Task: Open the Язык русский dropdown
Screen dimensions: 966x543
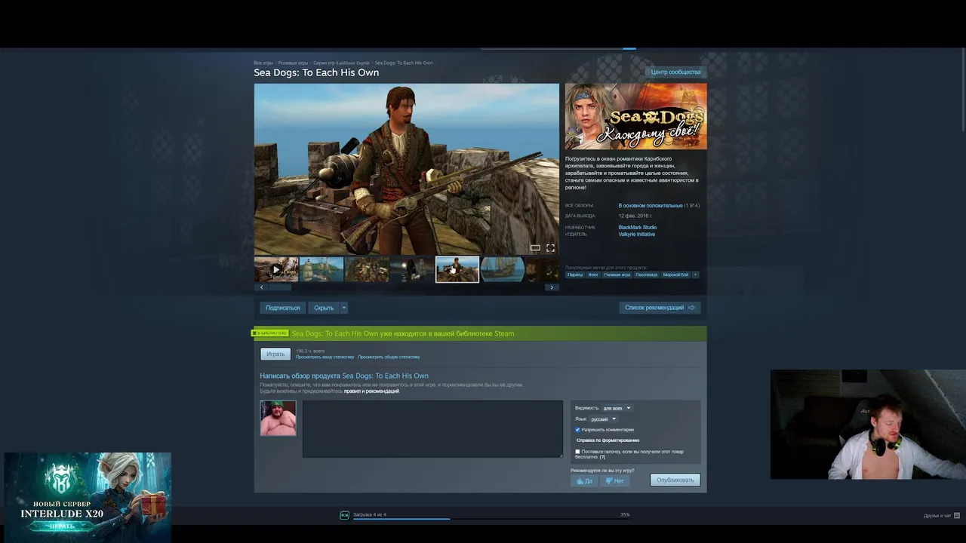Action: 604,419
